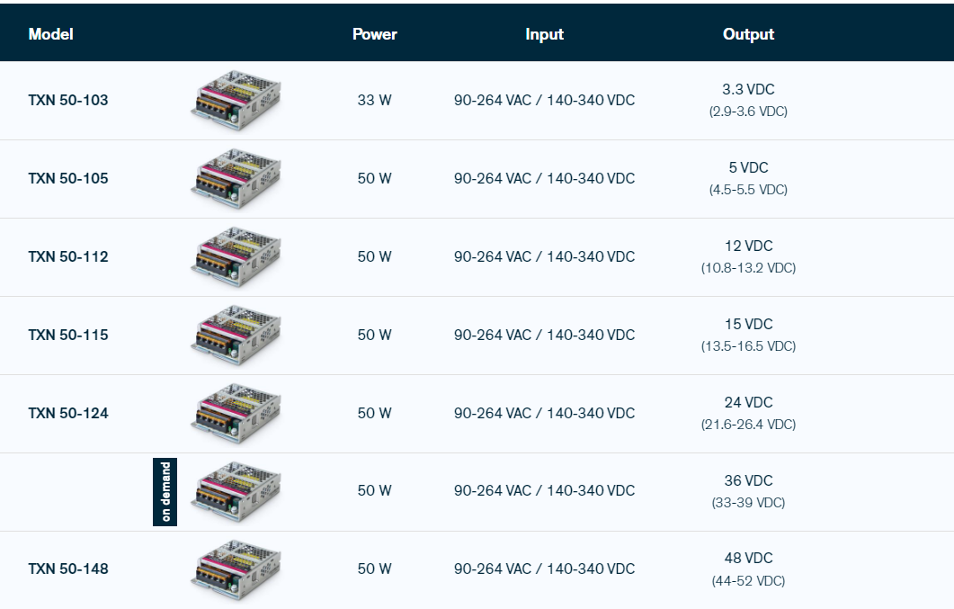The image size is (954, 609).
Task: Click the Model column header
Action: point(51,35)
